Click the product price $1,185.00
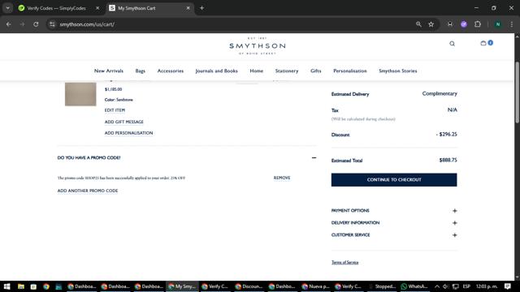 (113, 89)
